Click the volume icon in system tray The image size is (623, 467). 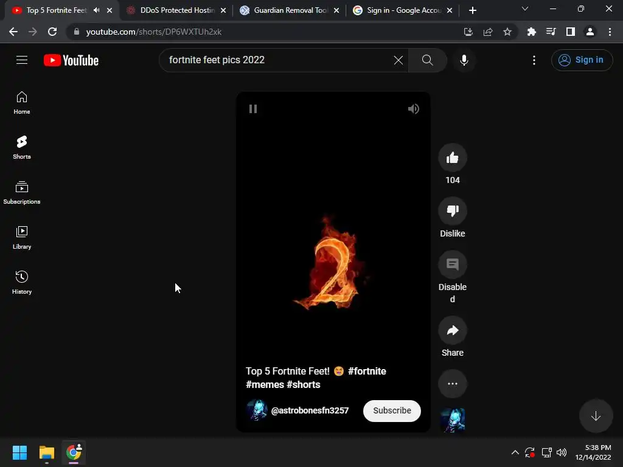[562, 452]
